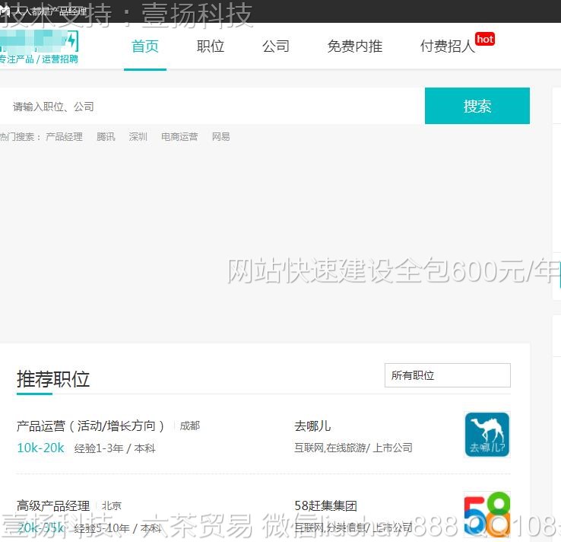The width and height of the screenshot is (561, 542).
Task: Click the 58赶集集团 company logo
Action: tap(487, 513)
